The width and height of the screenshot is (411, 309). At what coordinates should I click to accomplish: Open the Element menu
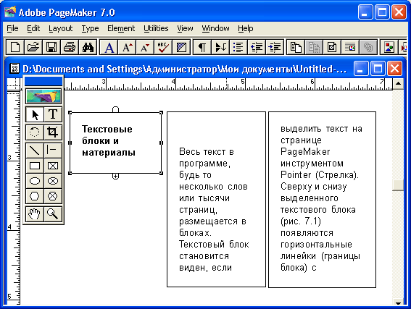click(x=121, y=28)
